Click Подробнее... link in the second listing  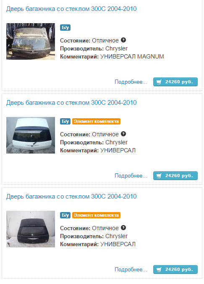point(131,176)
